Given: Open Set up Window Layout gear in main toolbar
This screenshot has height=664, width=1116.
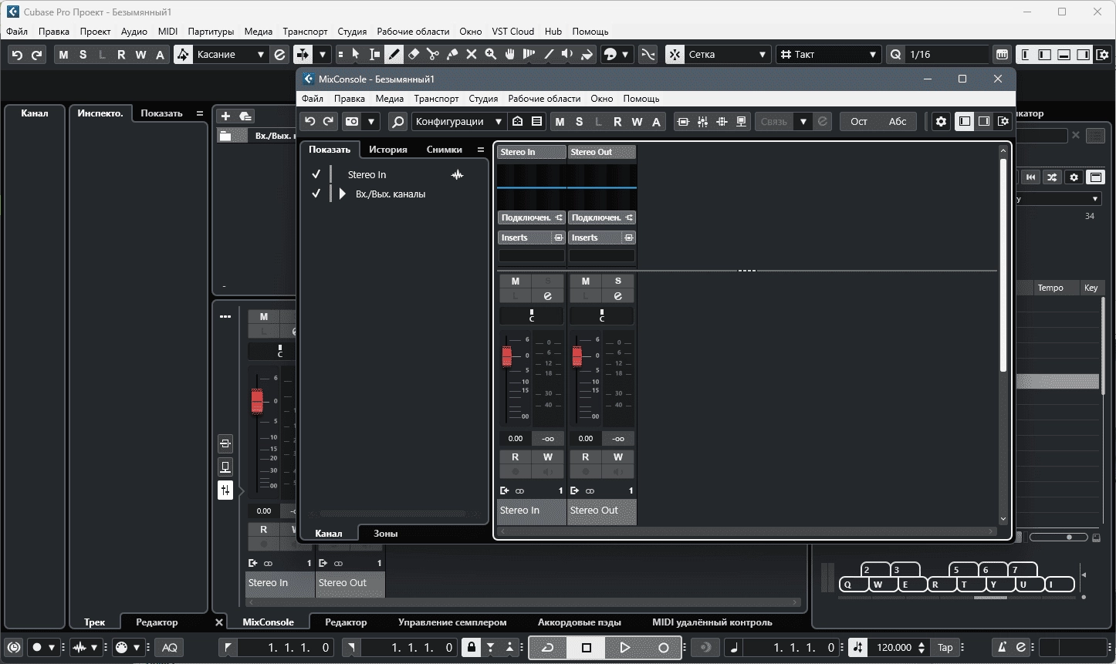Looking at the screenshot, I should 1104,55.
